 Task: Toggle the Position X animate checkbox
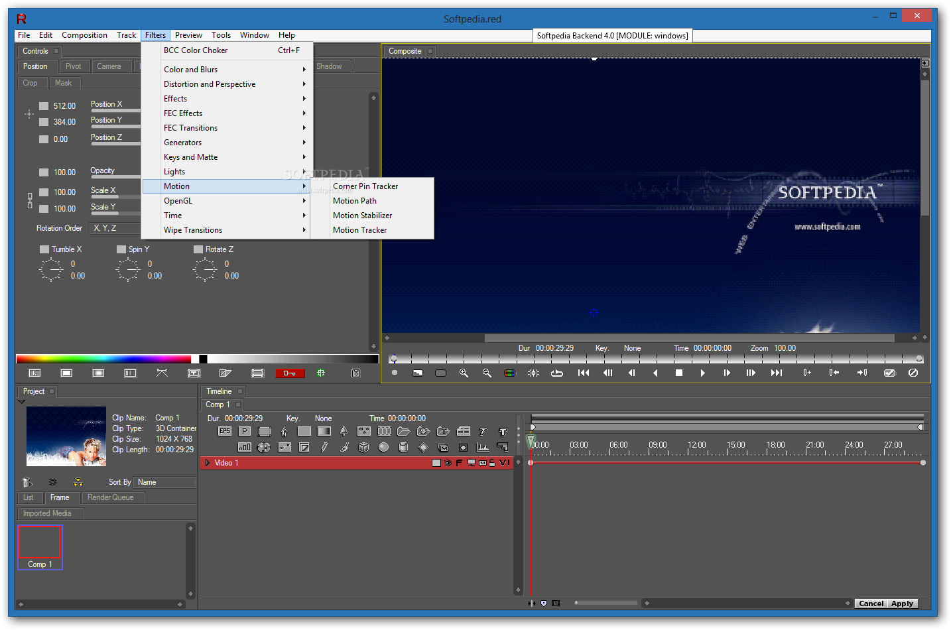pos(44,106)
